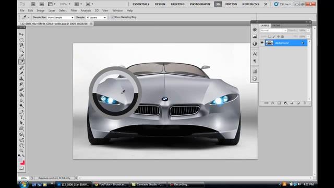The width and height of the screenshot is (334, 188).
Task: Toggle Quick Mask mode button
Action: (x=21, y=168)
